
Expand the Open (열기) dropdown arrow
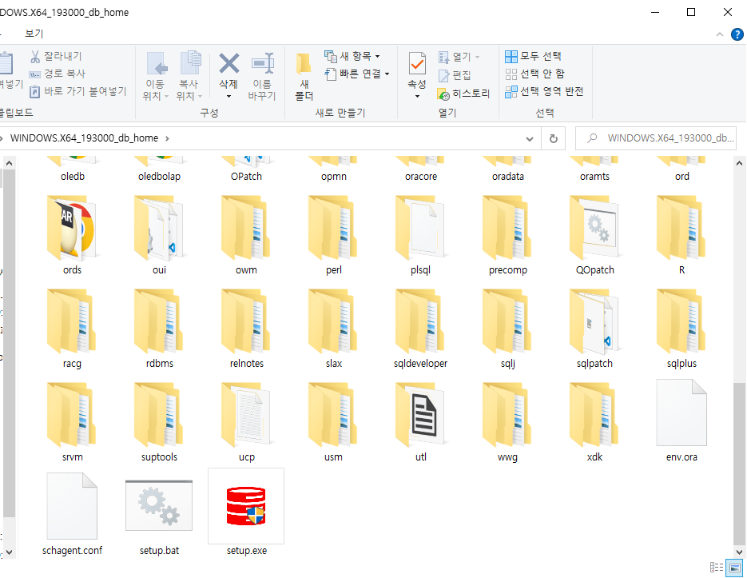[x=477, y=57]
